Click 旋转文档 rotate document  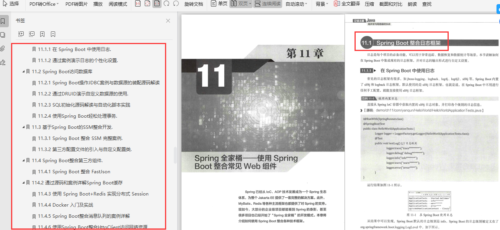tap(193, 4)
